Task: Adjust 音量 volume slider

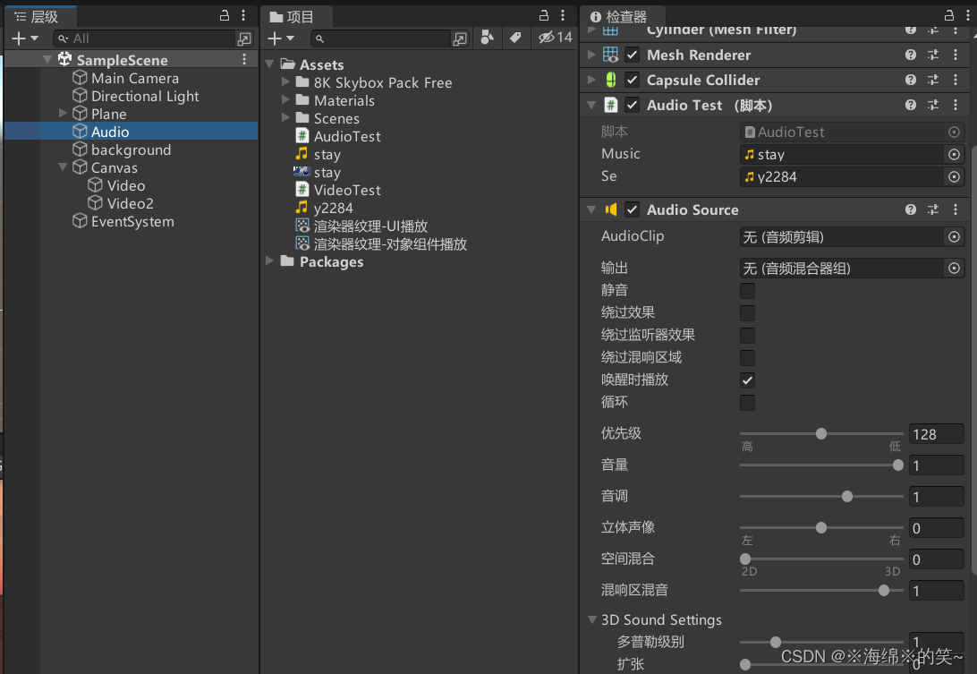Action: coord(821,465)
